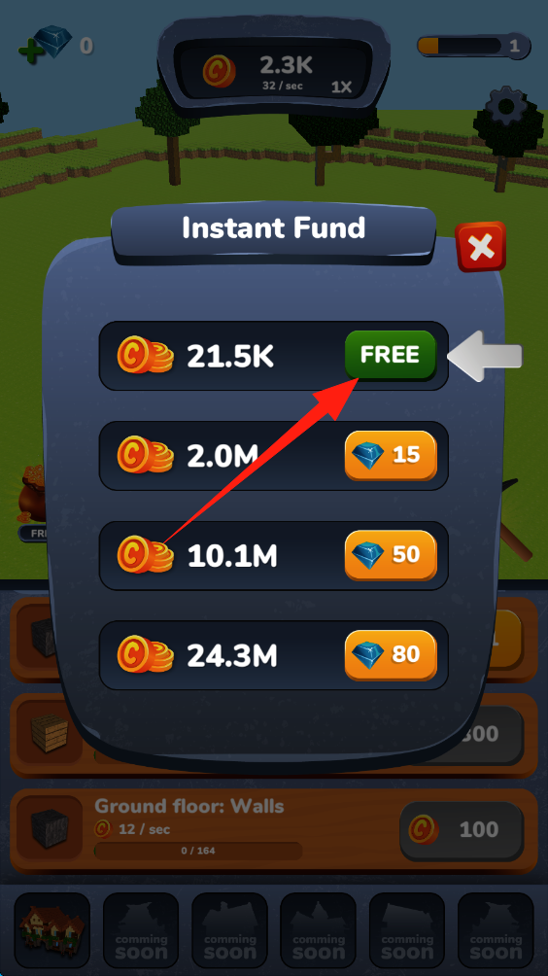Buy Ground floor: Walls upgrade for 100 coins
This screenshot has width=548, height=976.
[x=462, y=830]
